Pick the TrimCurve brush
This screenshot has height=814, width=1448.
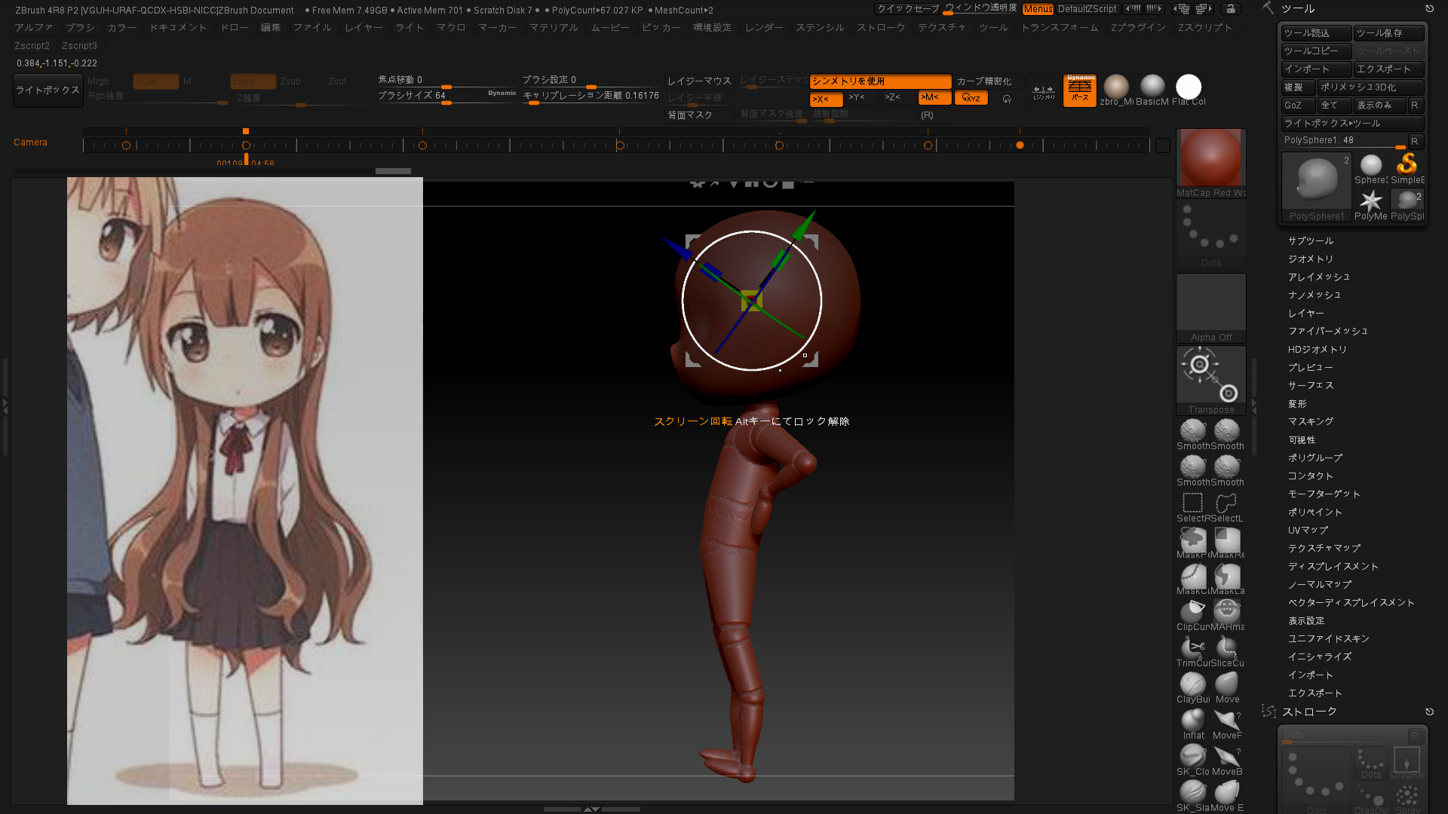(x=1192, y=648)
